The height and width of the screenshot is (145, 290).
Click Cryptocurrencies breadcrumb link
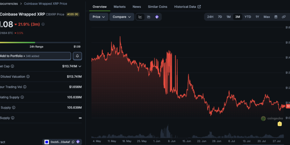(9, 3)
